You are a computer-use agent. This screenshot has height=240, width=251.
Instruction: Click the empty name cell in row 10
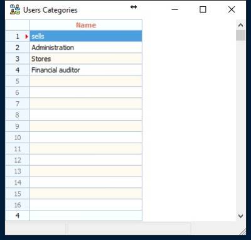point(86,138)
